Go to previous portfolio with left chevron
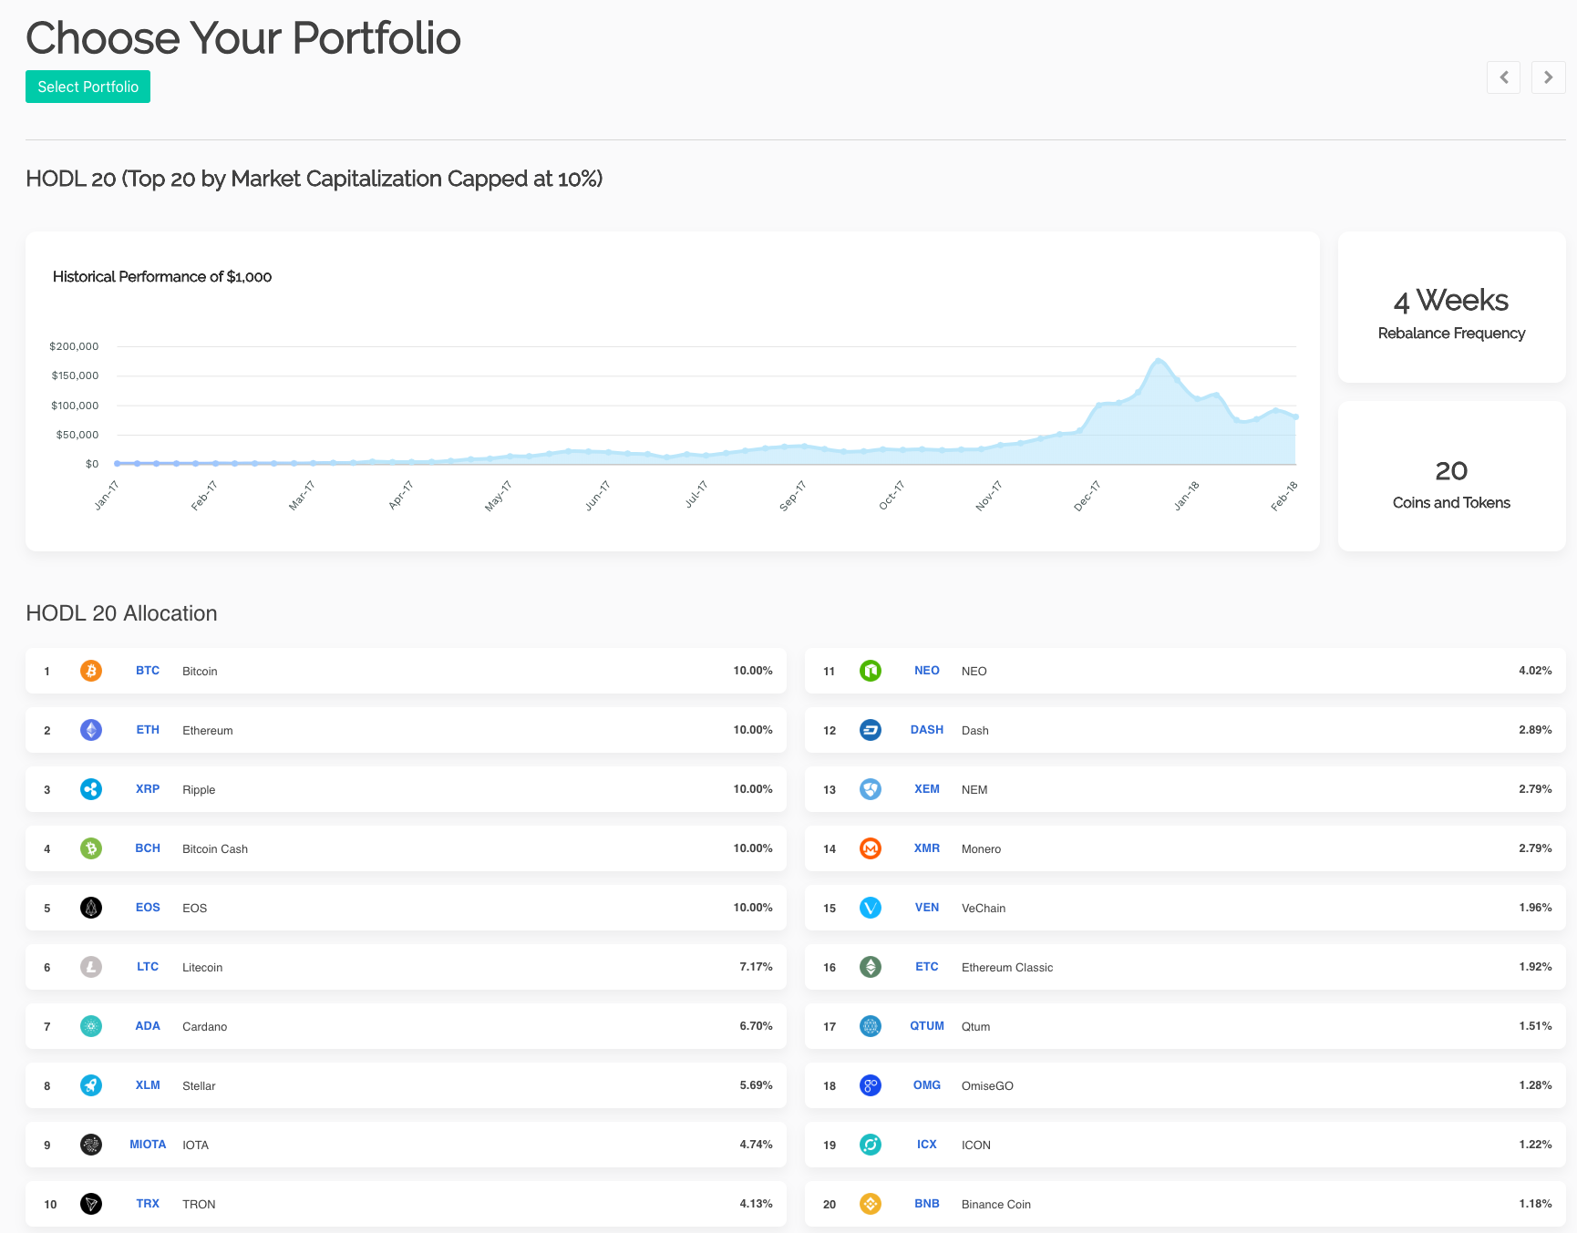The image size is (1577, 1233). (1503, 77)
